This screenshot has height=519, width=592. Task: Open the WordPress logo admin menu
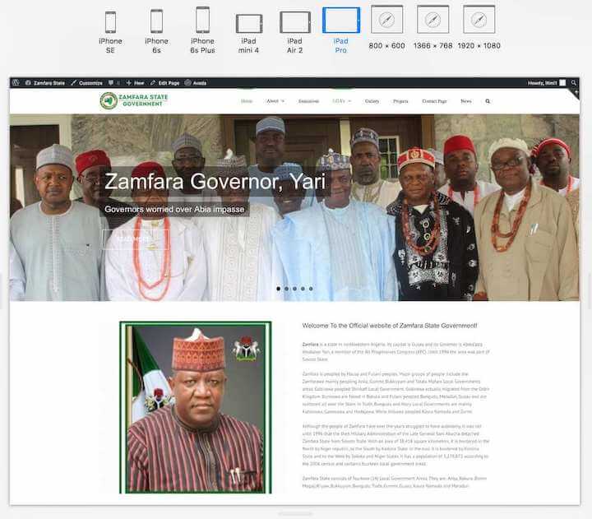(x=17, y=83)
